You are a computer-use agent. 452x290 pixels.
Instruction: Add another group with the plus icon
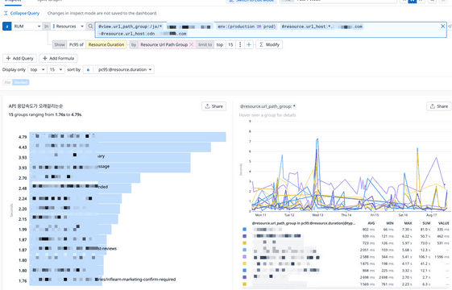coord(249,44)
